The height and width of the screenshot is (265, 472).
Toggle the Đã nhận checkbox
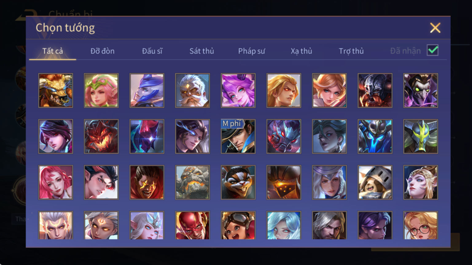pyautogui.click(x=433, y=50)
